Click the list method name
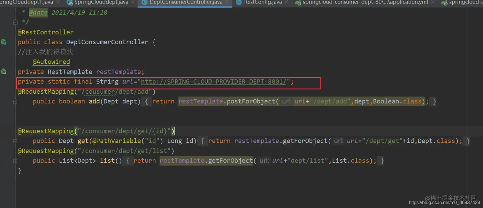 point(107,161)
